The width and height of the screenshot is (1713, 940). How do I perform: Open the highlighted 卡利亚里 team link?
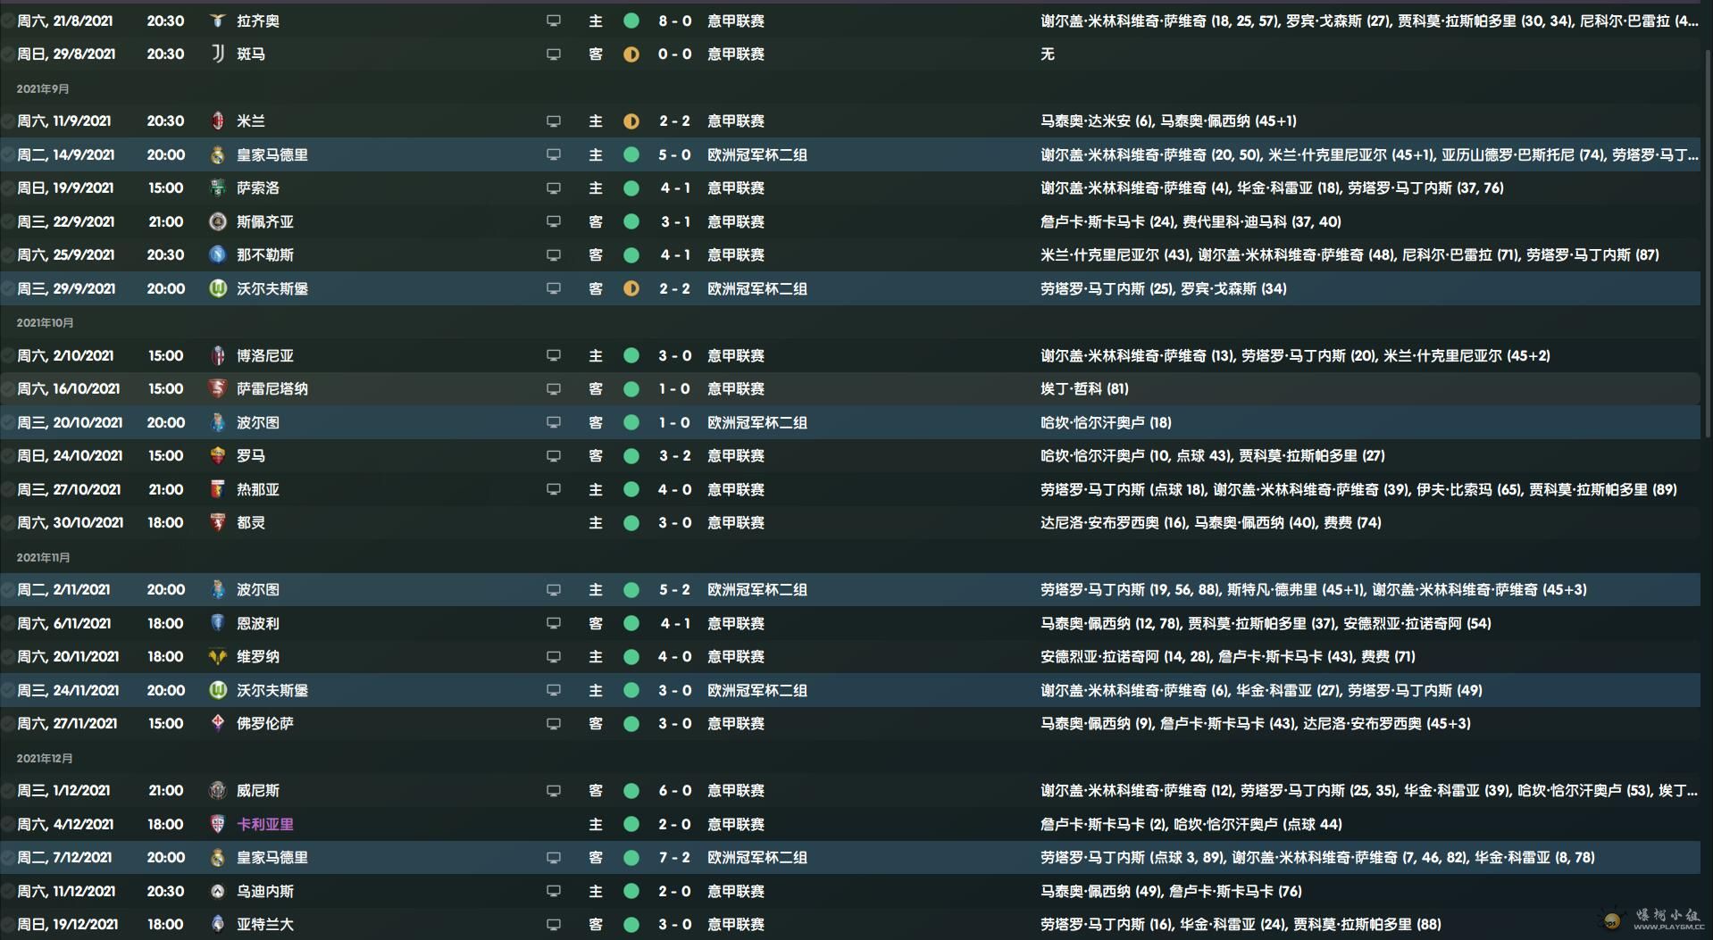(x=265, y=824)
